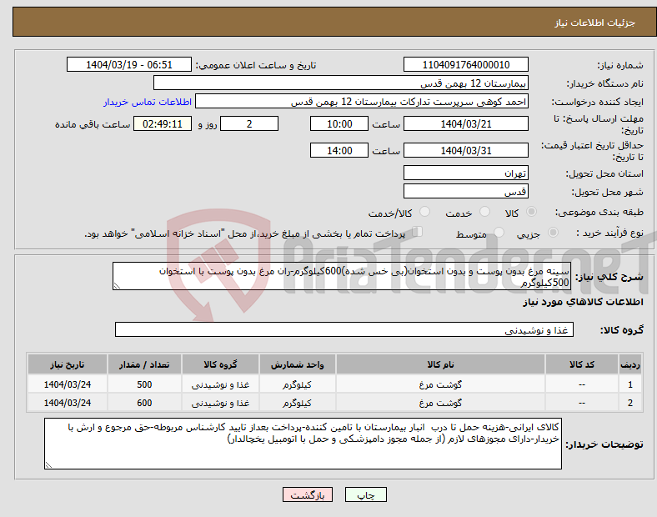657x517 pixels.
Task: Click the کیلوگرم unit in row 2
Action: click(297, 403)
